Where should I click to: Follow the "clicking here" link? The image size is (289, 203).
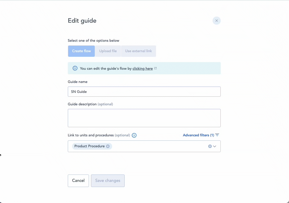[142, 68]
